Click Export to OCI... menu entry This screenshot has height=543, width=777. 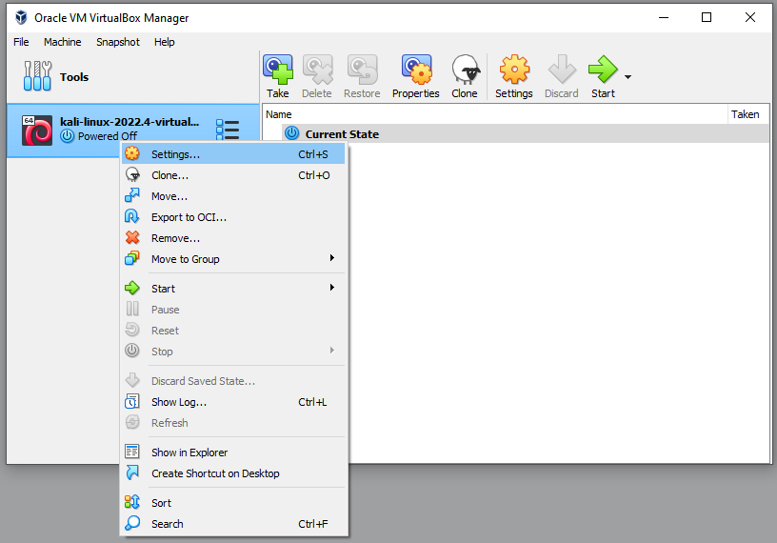click(189, 217)
